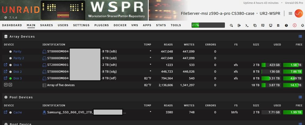Click the green Disk 3 status dot
The width and height of the screenshot is (305, 125).
click(10, 78)
